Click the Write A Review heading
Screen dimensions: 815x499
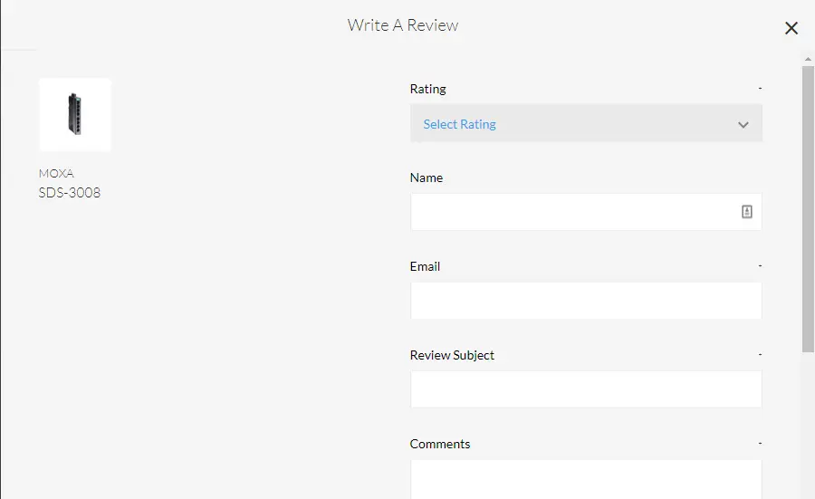coord(403,25)
